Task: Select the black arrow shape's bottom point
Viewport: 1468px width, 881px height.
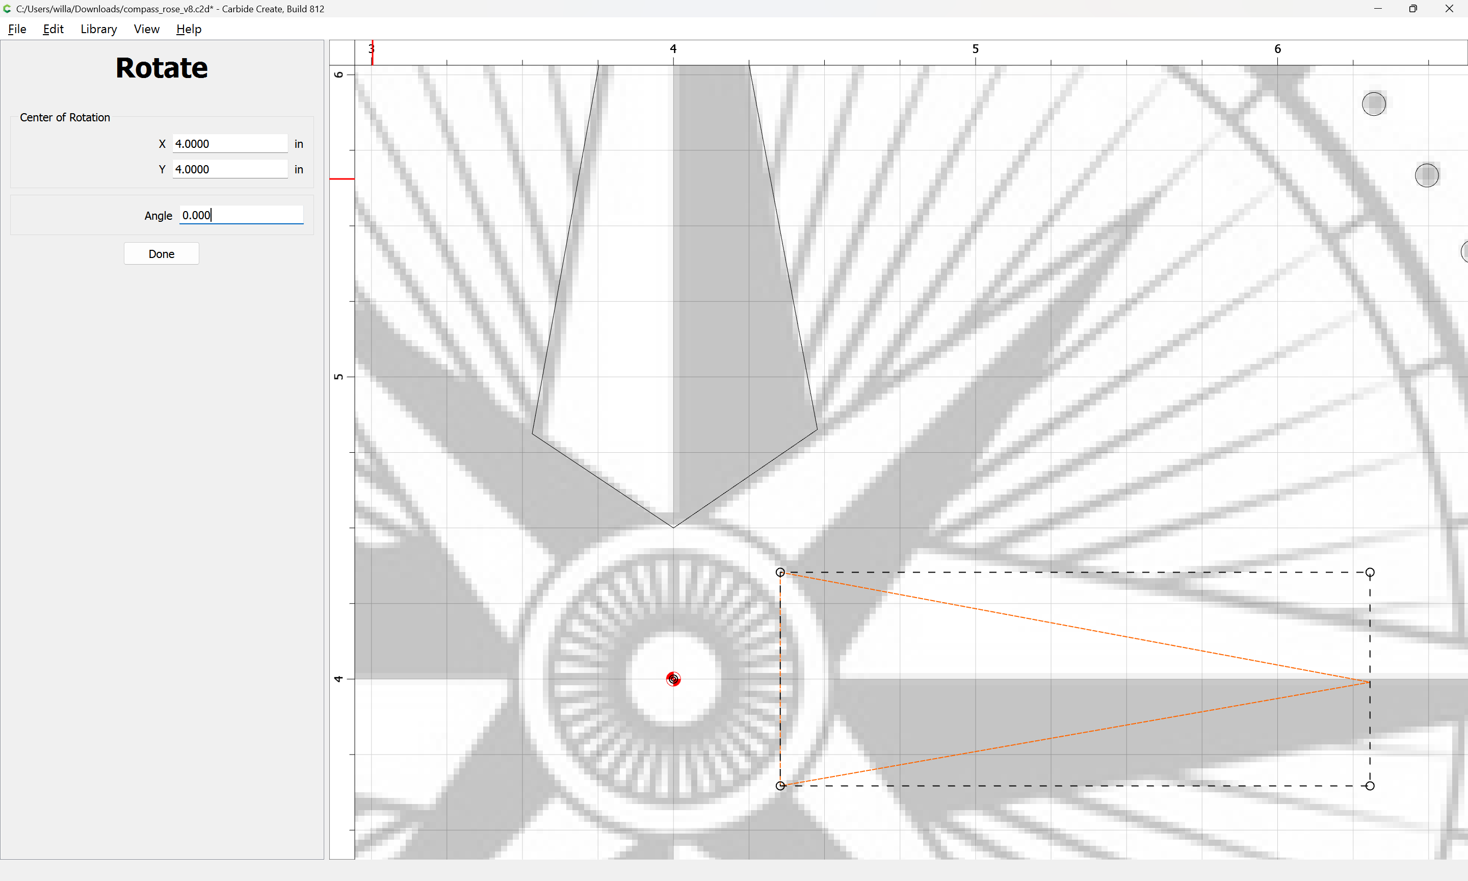Action: 673,527
